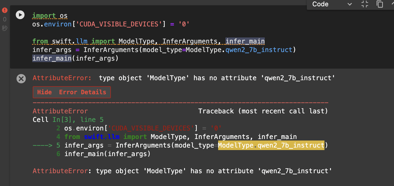The width and height of the screenshot is (394, 186).
Task: Click the 'import os' code line
Action: tap(50, 16)
